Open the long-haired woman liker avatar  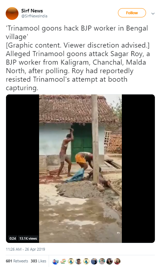[x=109, y=261]
